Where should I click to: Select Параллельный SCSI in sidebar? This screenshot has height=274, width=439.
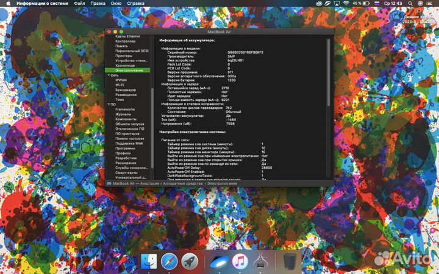132,51
